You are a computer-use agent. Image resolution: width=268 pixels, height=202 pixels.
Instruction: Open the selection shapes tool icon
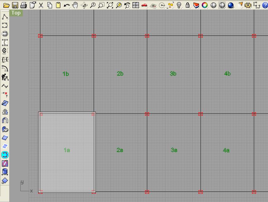coord(170,5)
